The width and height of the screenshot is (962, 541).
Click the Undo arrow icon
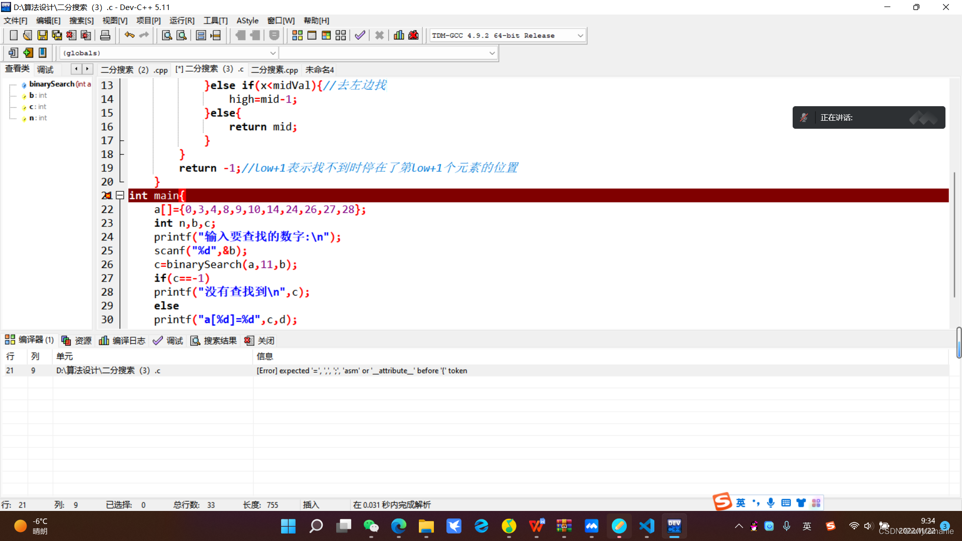pos(129,35)
